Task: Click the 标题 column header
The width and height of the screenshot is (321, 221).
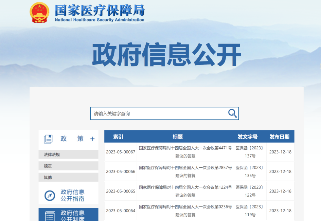Action: 178,137
